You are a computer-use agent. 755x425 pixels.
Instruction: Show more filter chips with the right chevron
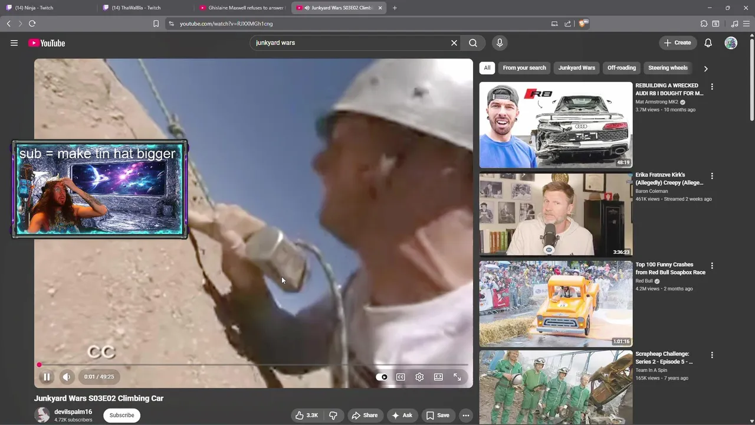[705, 68]
